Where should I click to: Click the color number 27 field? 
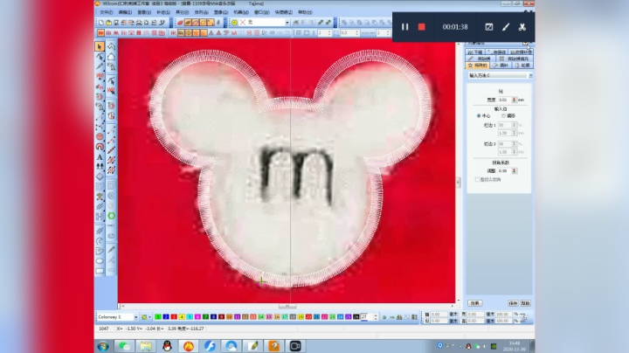point(366,317)
